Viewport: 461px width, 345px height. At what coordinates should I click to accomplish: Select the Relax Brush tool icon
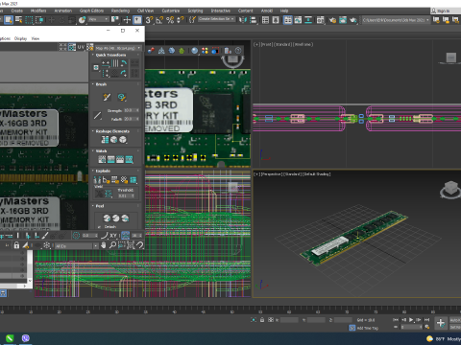click(122, 97)
